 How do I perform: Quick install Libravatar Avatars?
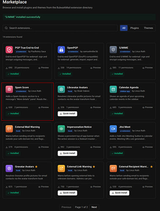click(x=68, y=114)
